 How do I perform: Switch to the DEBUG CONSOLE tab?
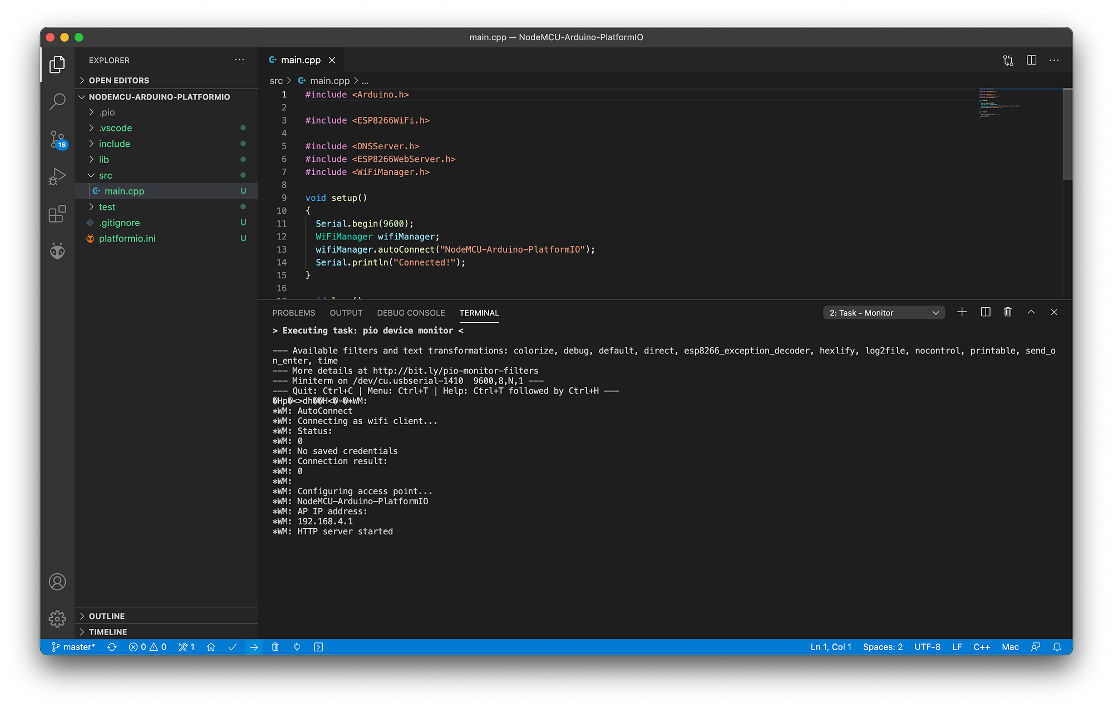[x=411, y=313]
